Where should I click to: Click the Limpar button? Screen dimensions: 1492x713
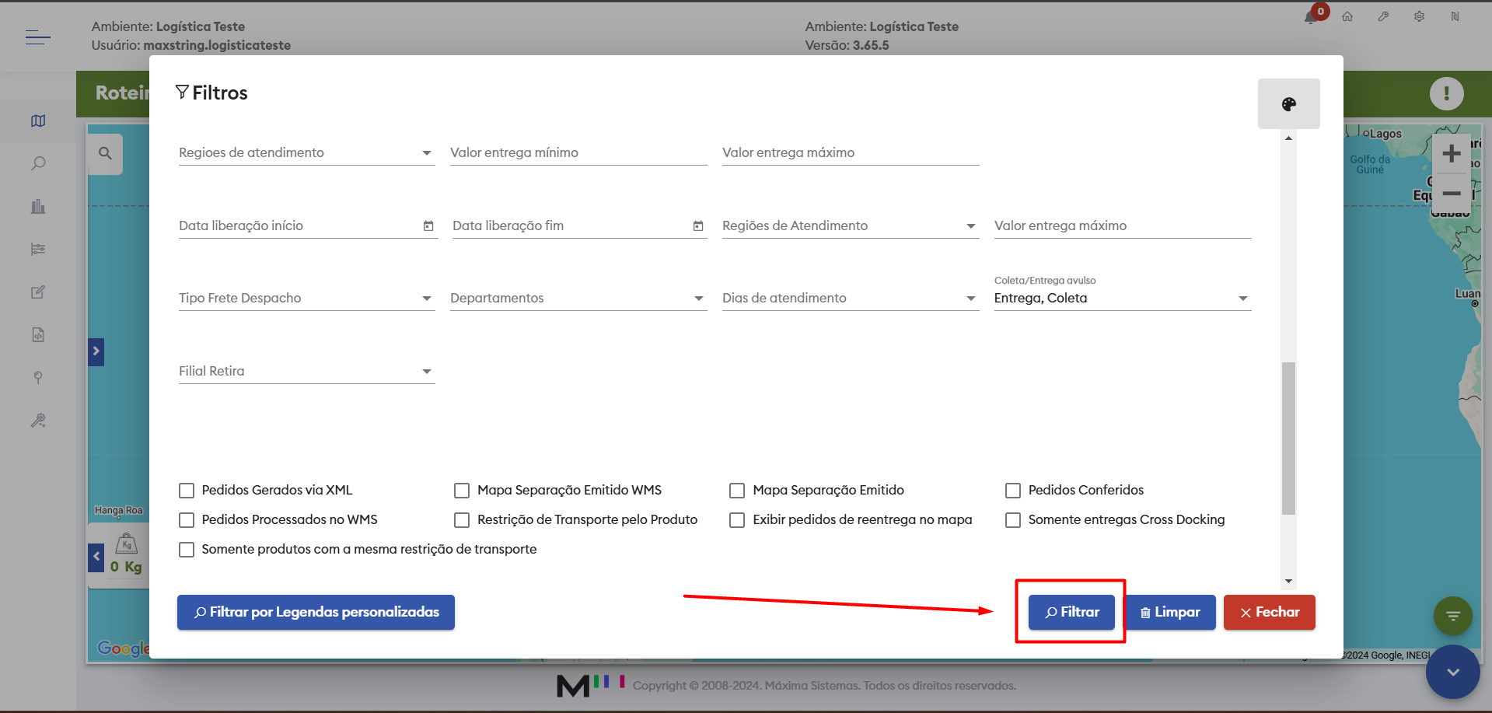coord(1170,612)
